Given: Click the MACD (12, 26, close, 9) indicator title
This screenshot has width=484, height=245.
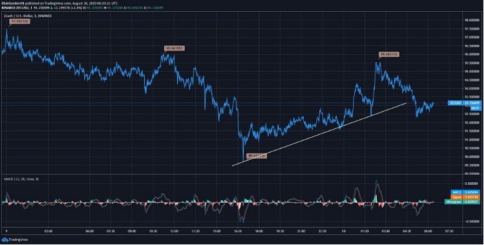Looking at the screenshot, I should [x=21, y=179].
